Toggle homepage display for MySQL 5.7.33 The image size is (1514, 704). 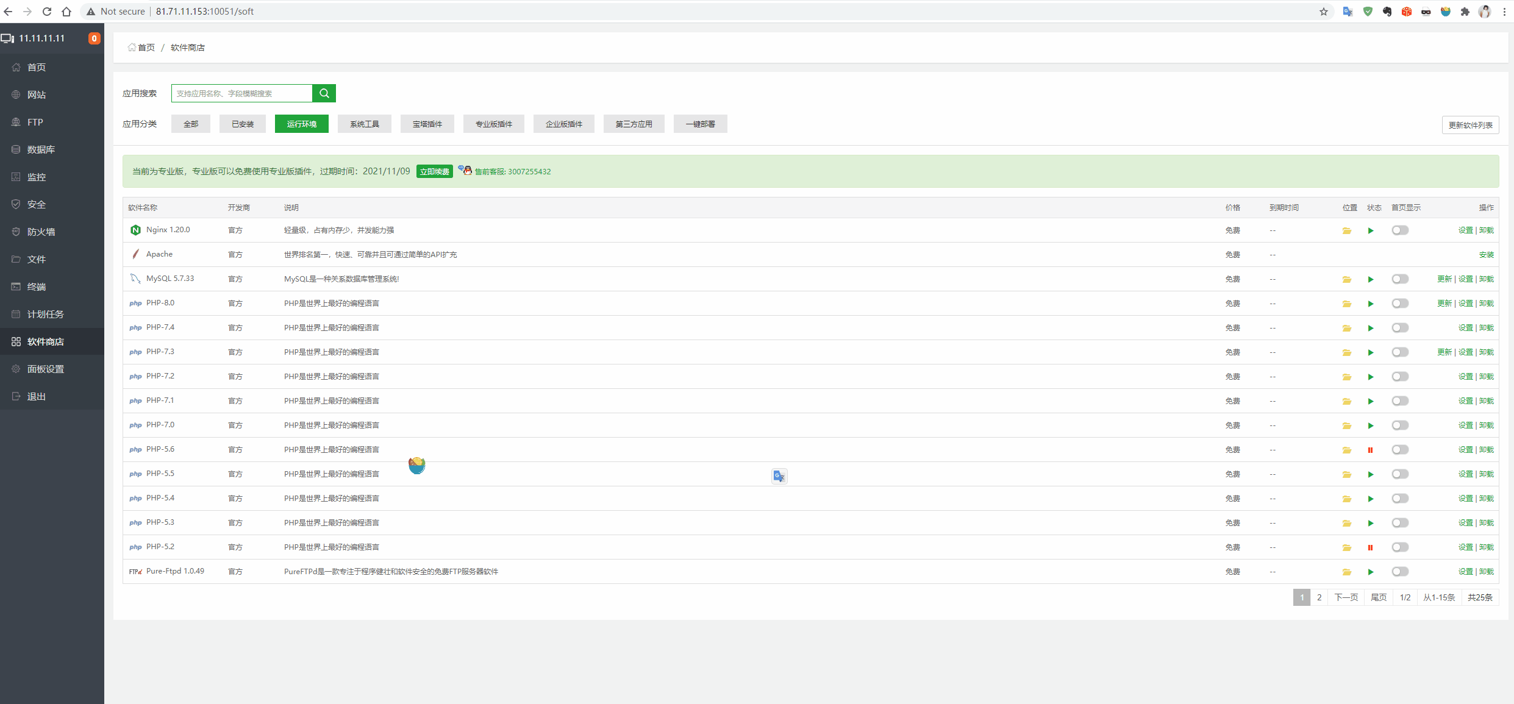(1400, 279)
